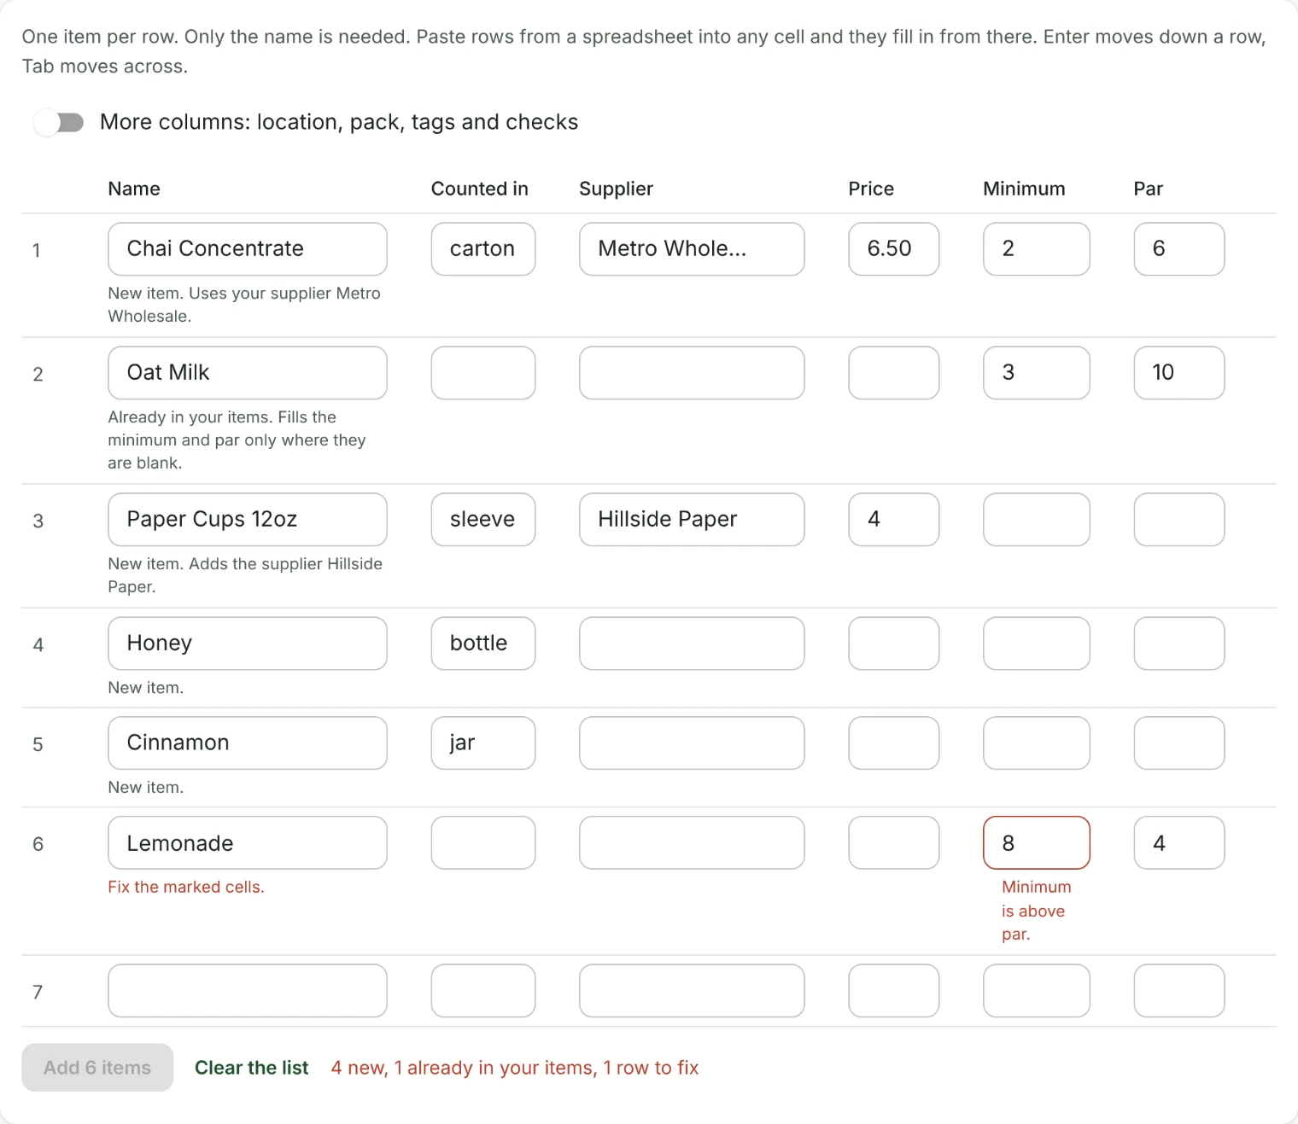Fill in Oat Milk's Counted in field
This screenshot has height=1124, width=1298.
click(x=483, y=373)
